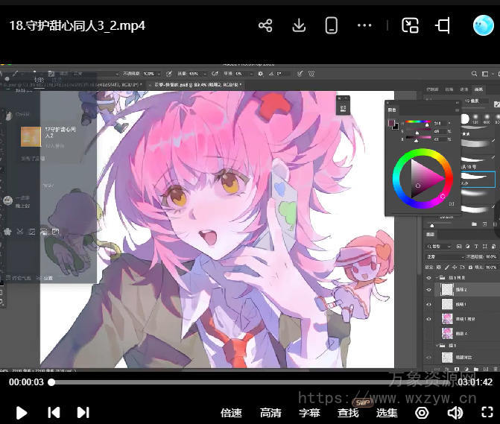Open the 字幕 subtitle options
This screenshot has width=500, height=424.
(309, 413)
